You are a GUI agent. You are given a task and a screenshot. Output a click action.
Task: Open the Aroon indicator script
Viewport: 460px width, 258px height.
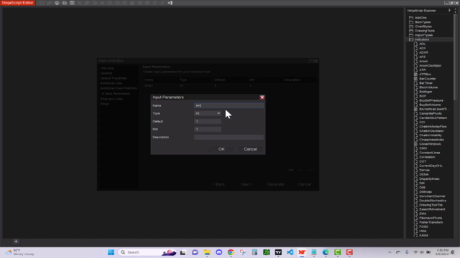pos(423,62)
